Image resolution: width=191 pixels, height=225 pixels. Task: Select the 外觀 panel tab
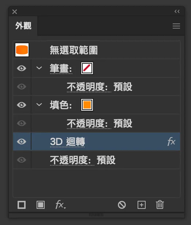23,26
